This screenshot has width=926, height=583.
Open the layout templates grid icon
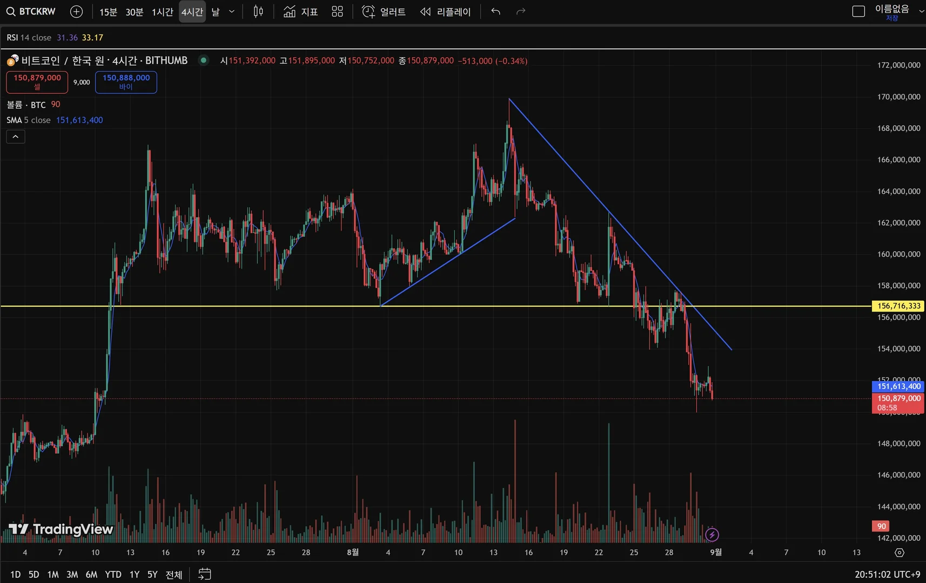pos(337,11)
